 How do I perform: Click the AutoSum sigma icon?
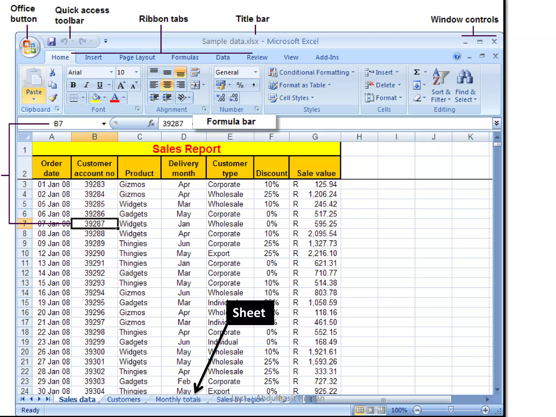pyautogui.click(x=417, y=72)
